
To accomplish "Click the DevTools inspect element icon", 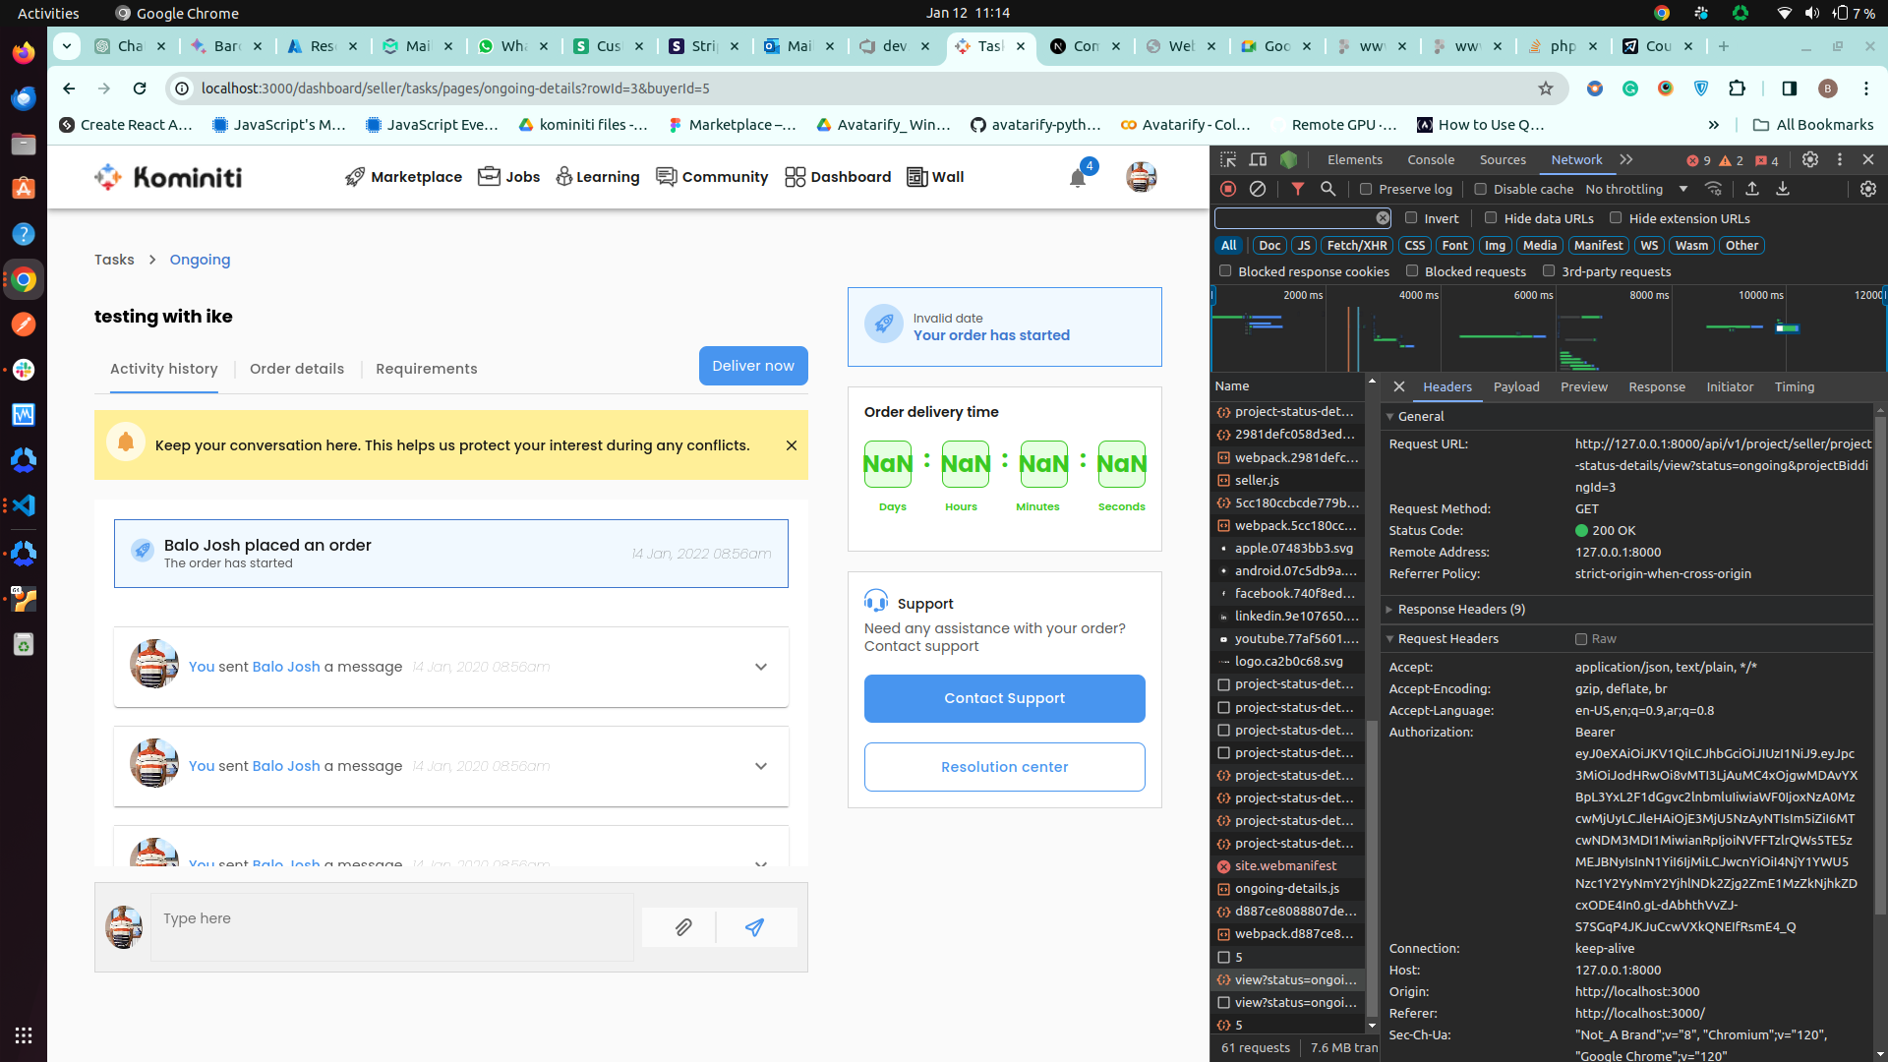I will pos(1228,159).
